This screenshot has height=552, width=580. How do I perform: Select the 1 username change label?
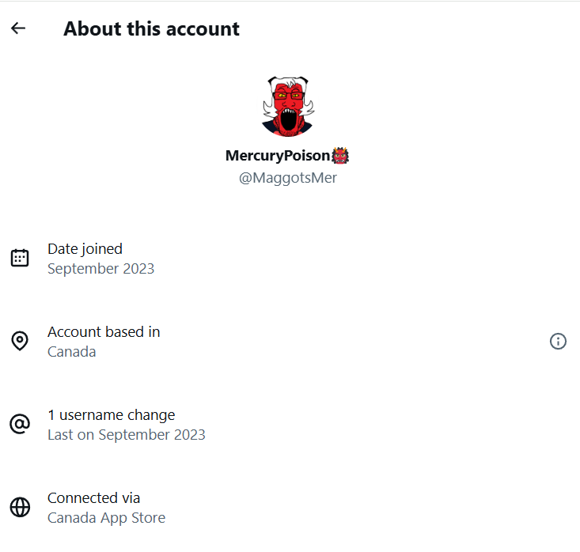(111, 414)
